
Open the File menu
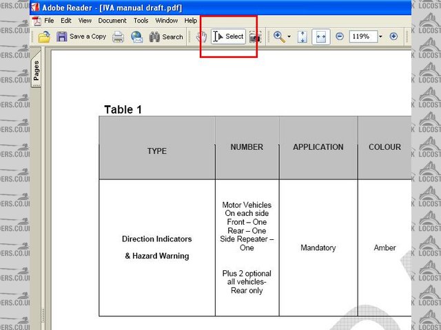pyautogui.click(x=49, y=21)
